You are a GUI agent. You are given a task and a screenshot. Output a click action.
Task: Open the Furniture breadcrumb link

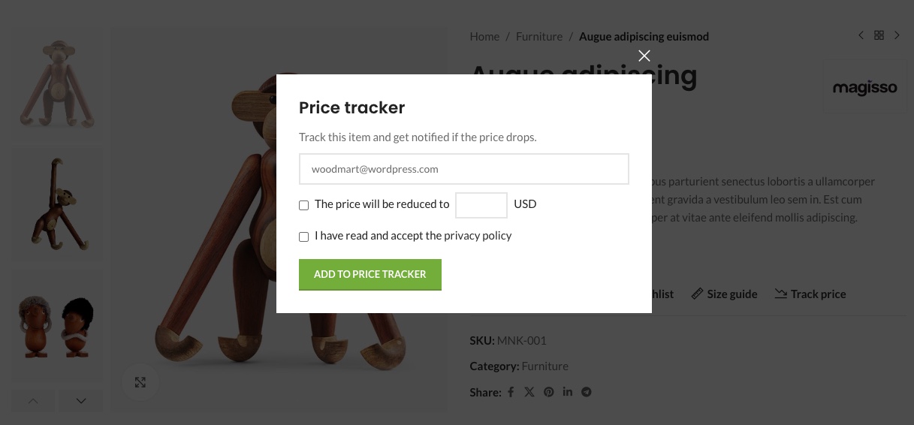point(539,37)
